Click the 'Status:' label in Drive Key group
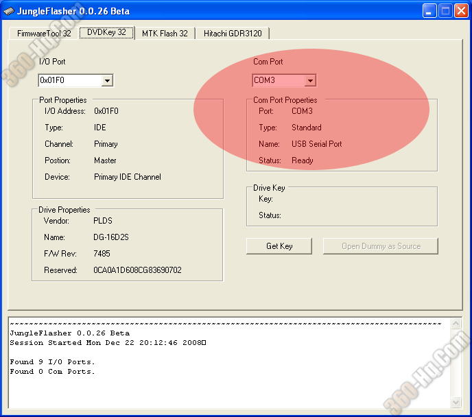Image resolution: width=472 pixels, height=417 pixels. pyautogui.click(x=270, y=215)
